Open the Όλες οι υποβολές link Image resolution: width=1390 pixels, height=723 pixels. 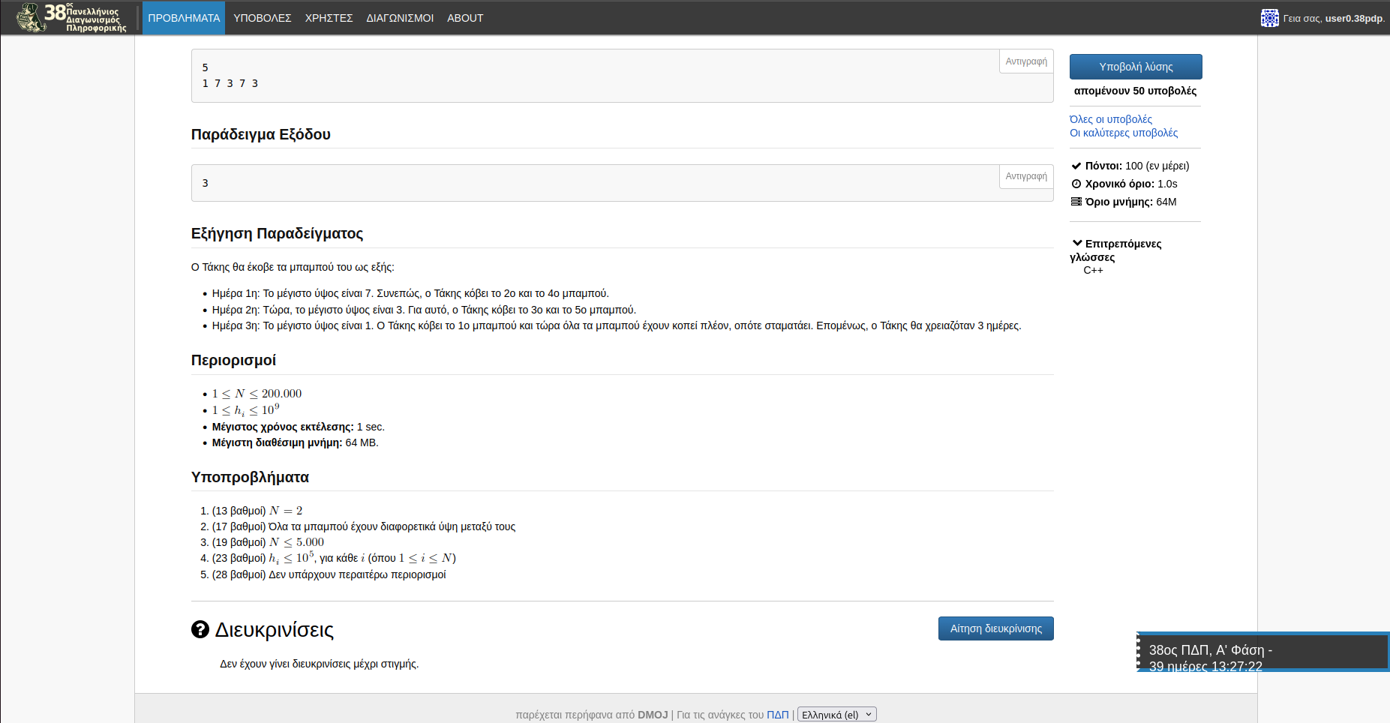[1110, 119]
